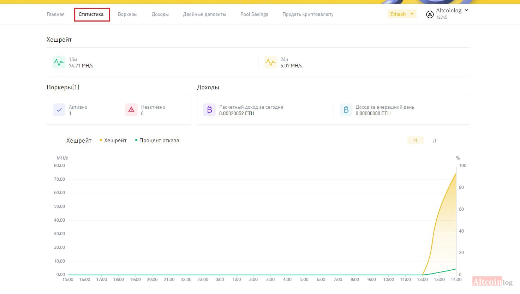520x294 pixels.
Task: Click the 12:00 label on chart time axis
Action: [x=422, y=280]
